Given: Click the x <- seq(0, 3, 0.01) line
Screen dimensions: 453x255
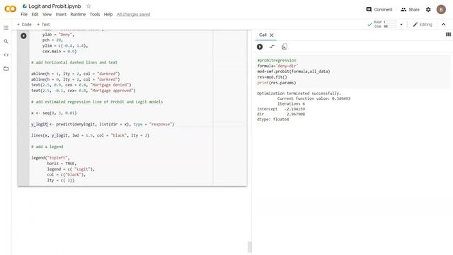Looking at the screenshot, I should tap(54, 113).
